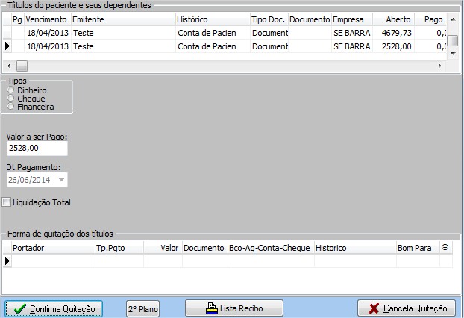This screenshot has width=464, height=318.
Task: Click the red X Cancela Quitação icon
Action: [x=372, y=308]
